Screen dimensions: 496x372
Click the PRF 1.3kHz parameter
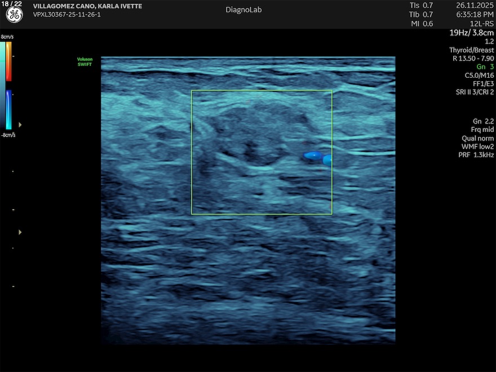(x=476, y=155)
